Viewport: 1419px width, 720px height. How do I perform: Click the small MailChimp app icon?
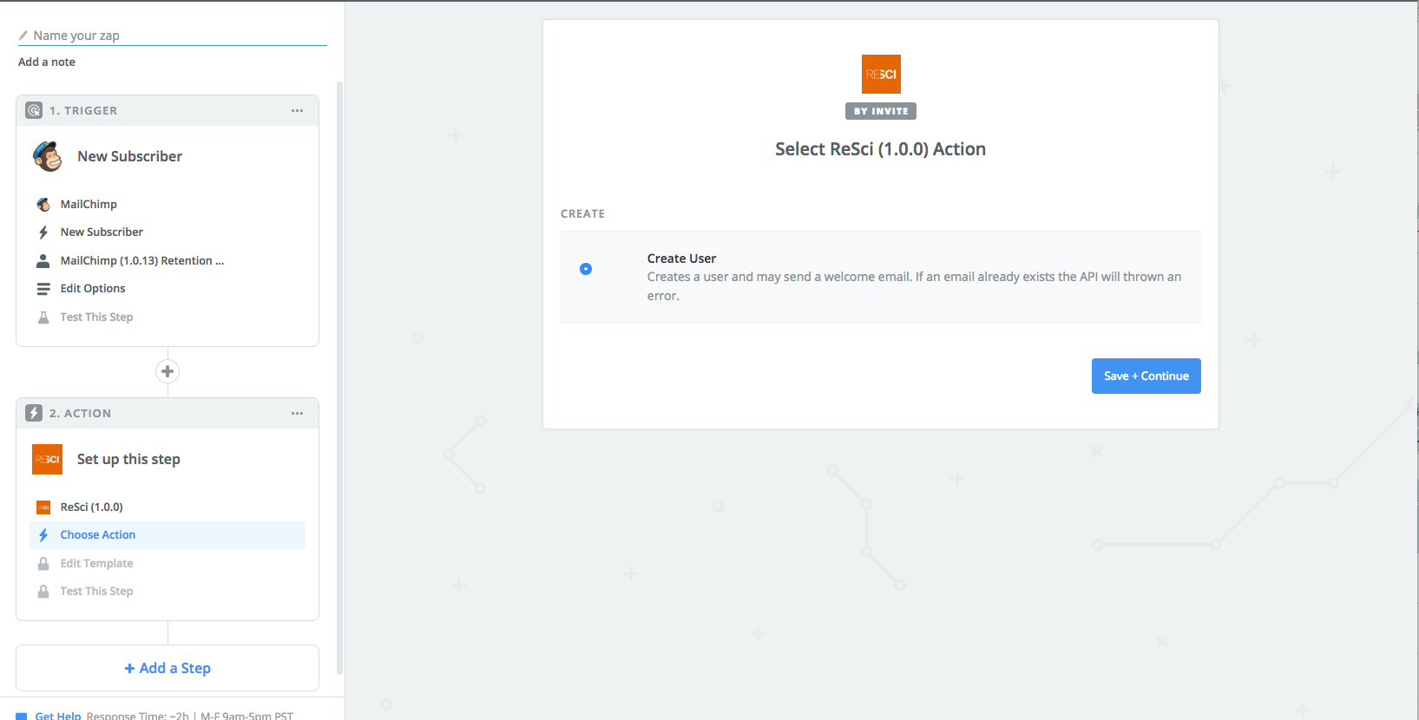click(43, 205)
